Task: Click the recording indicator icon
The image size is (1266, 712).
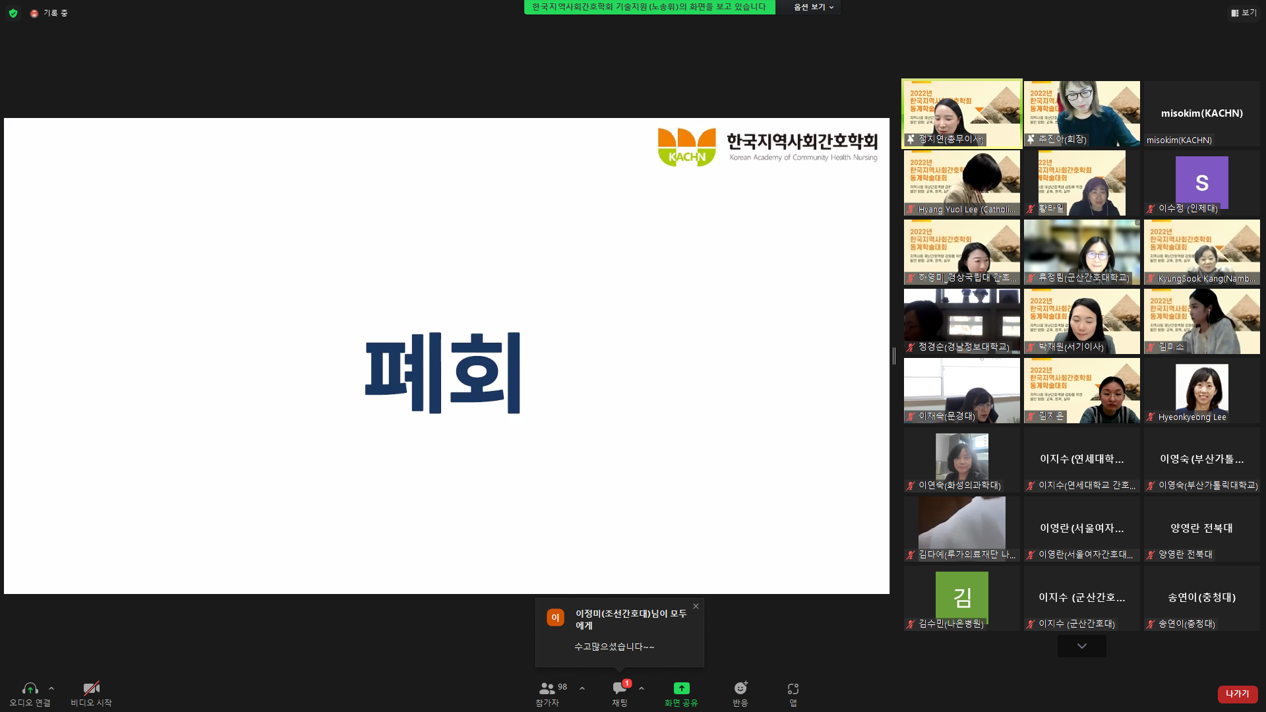Action: tap(34, 13)
